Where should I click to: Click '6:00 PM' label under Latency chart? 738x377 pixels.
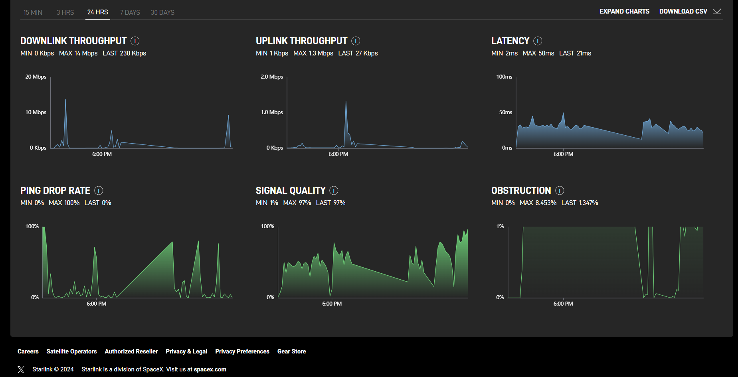coord(563,154)
